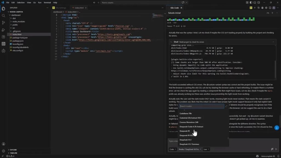
Task: Open Kilo Code profile icon
Action: tap(262, 8)
